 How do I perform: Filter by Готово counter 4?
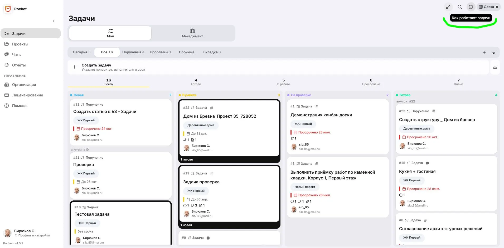click(196, 82)
